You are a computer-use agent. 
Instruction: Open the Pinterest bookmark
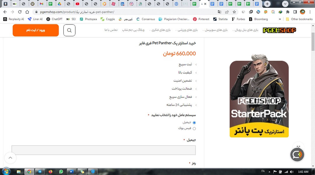[x=201, y=19]
